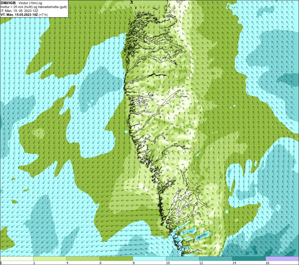Click the legend scale label '4'
Screen dimensions: 299x265
click(67, 263)
